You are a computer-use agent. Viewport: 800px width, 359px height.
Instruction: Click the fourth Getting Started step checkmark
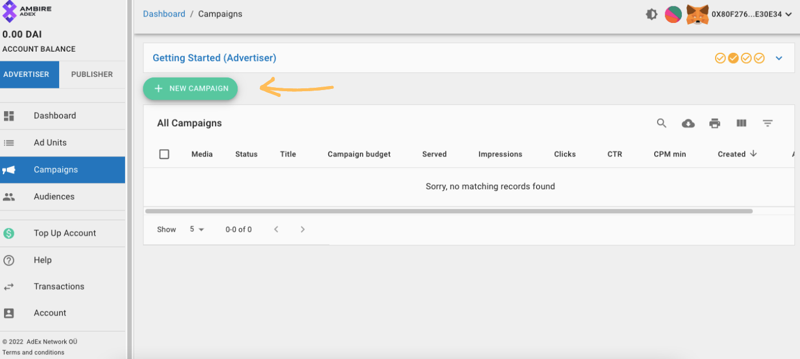759,58
